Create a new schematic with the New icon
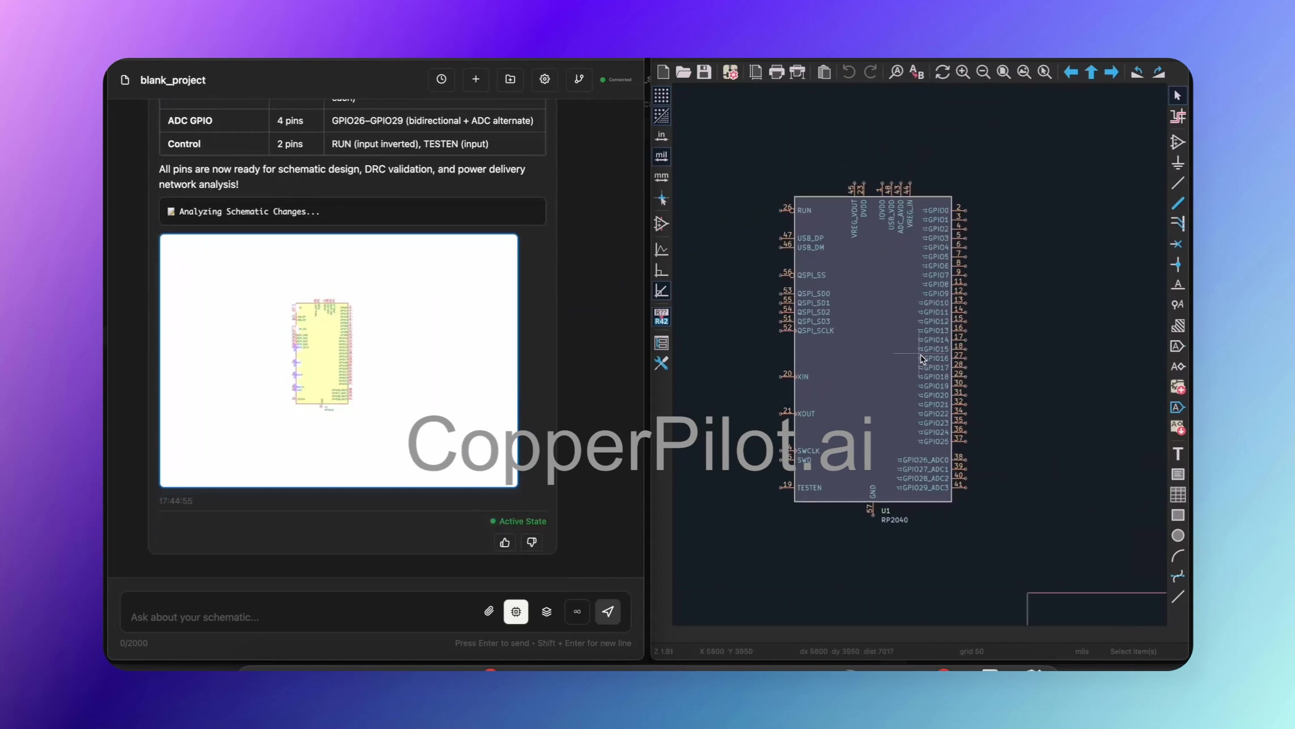Screen dimensions: 1295x729 [663, 72]
